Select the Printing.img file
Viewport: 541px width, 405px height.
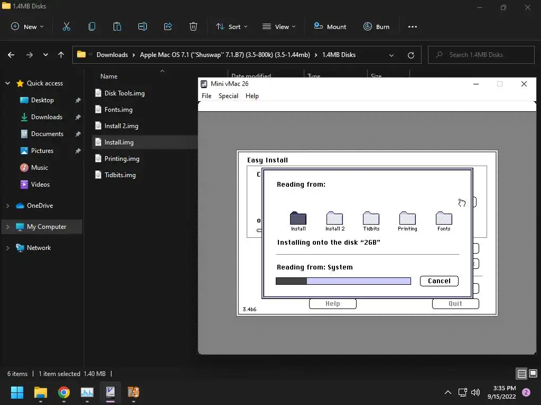pos(122,158)
